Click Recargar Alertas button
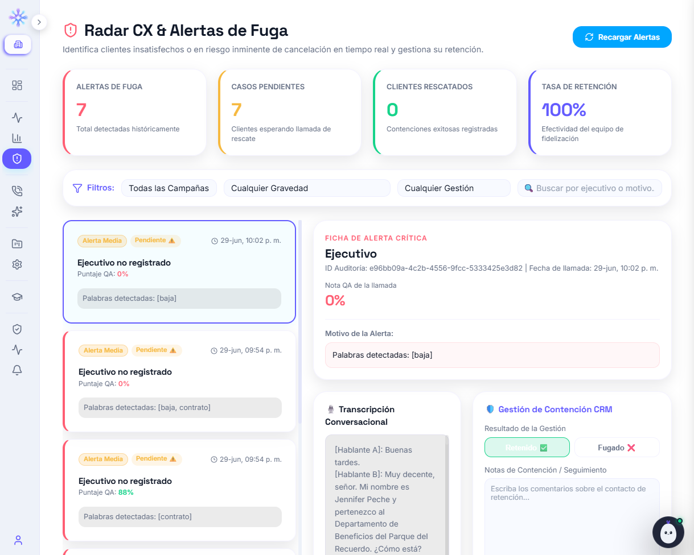694x555 pixels. [x=622, y=37]
